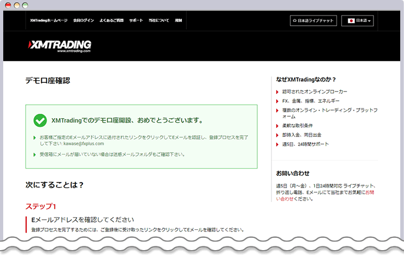Click the congratulation message heading
This screenshot has height=255, width=404.
click(127, 120)
